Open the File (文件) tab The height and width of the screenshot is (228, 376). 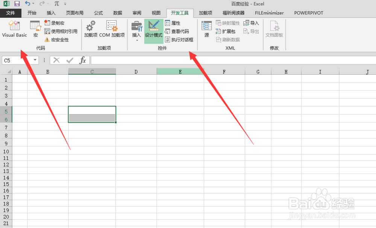[11, 13]
